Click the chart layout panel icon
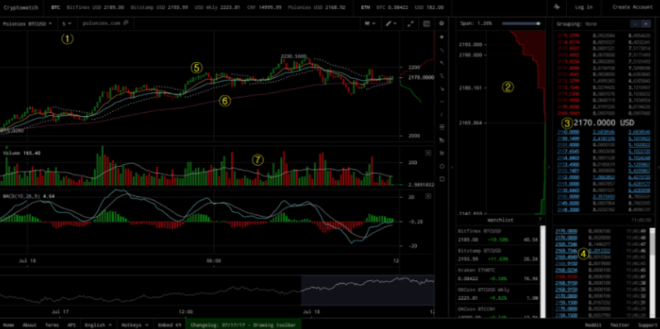The width and height of the screenshot is (660, 329). [427, 24]
